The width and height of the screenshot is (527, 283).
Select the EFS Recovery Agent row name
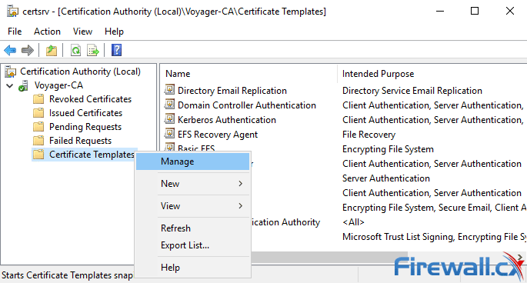click(x=218, y=135)
